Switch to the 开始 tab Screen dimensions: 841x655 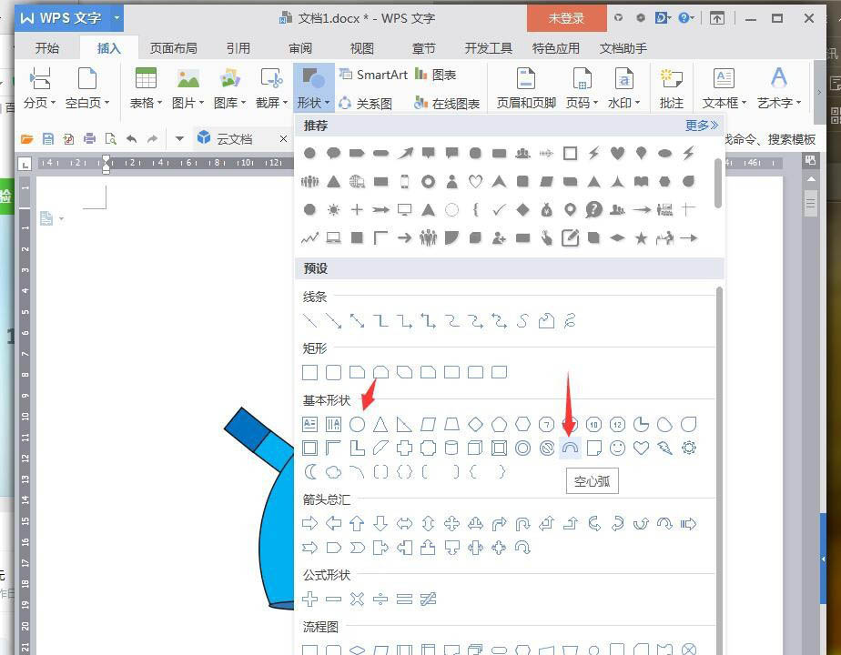click(x=47, y=48)
